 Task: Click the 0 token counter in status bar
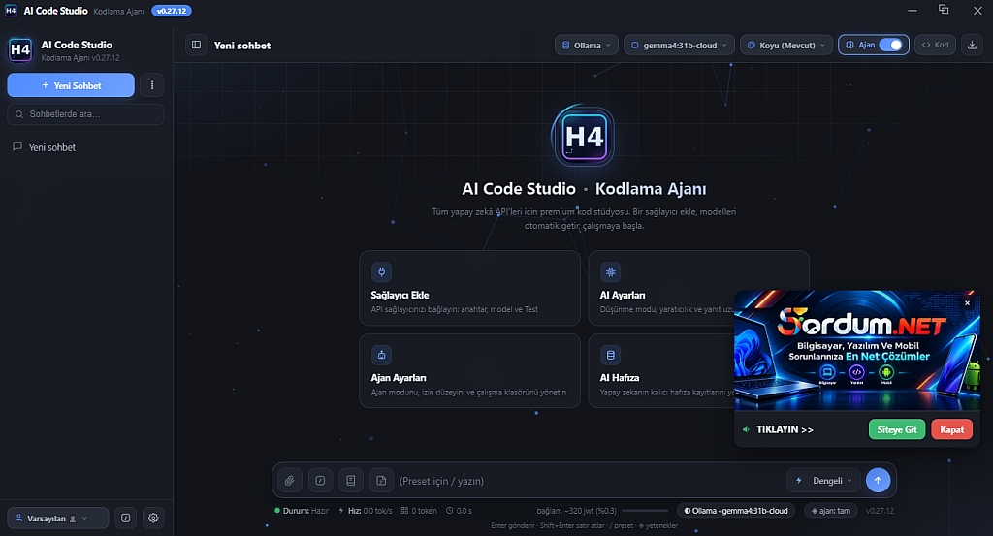419,511
